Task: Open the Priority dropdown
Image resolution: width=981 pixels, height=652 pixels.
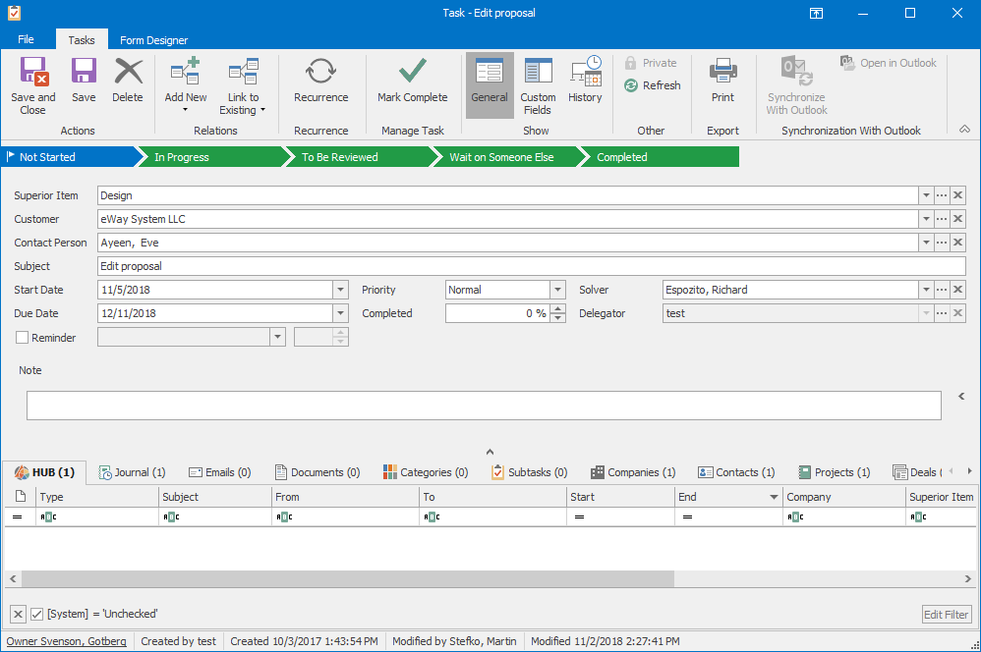Action: point(558,290)
